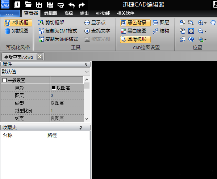Open the 高级 ribbon tab

[69, 13]
